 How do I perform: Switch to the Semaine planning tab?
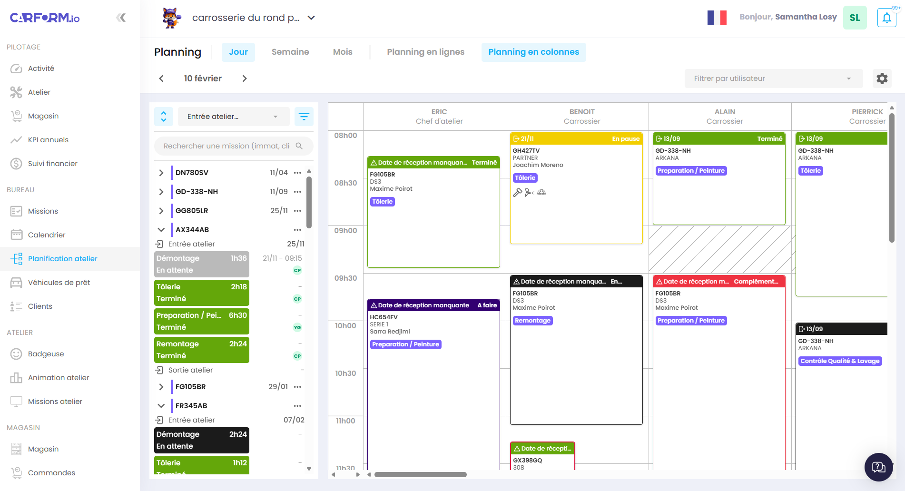[x=290, y=52]
